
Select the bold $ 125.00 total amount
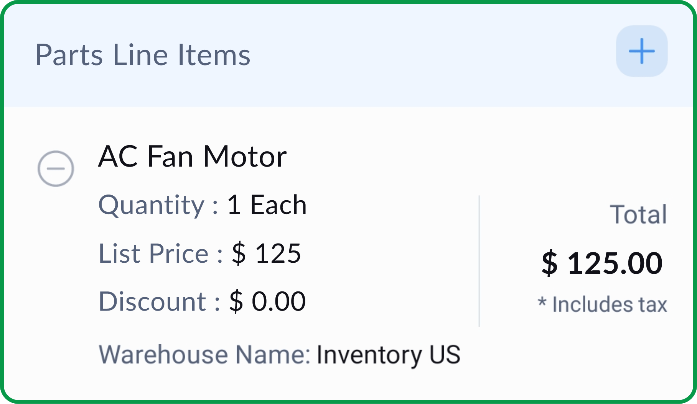click(x=602, y=263)
